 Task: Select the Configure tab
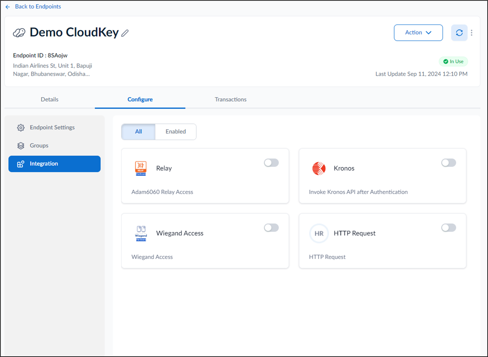[140, 99]
